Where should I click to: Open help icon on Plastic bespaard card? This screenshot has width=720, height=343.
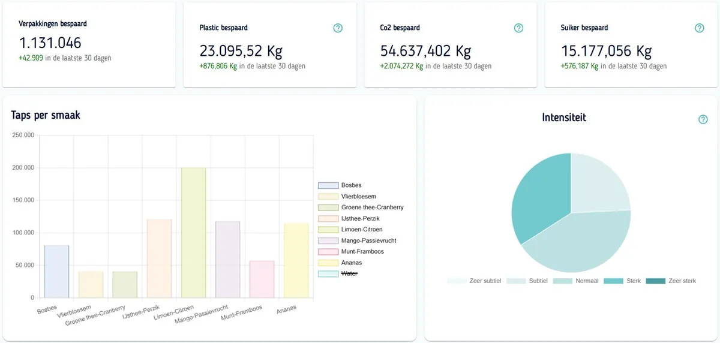tap(338, 28)
